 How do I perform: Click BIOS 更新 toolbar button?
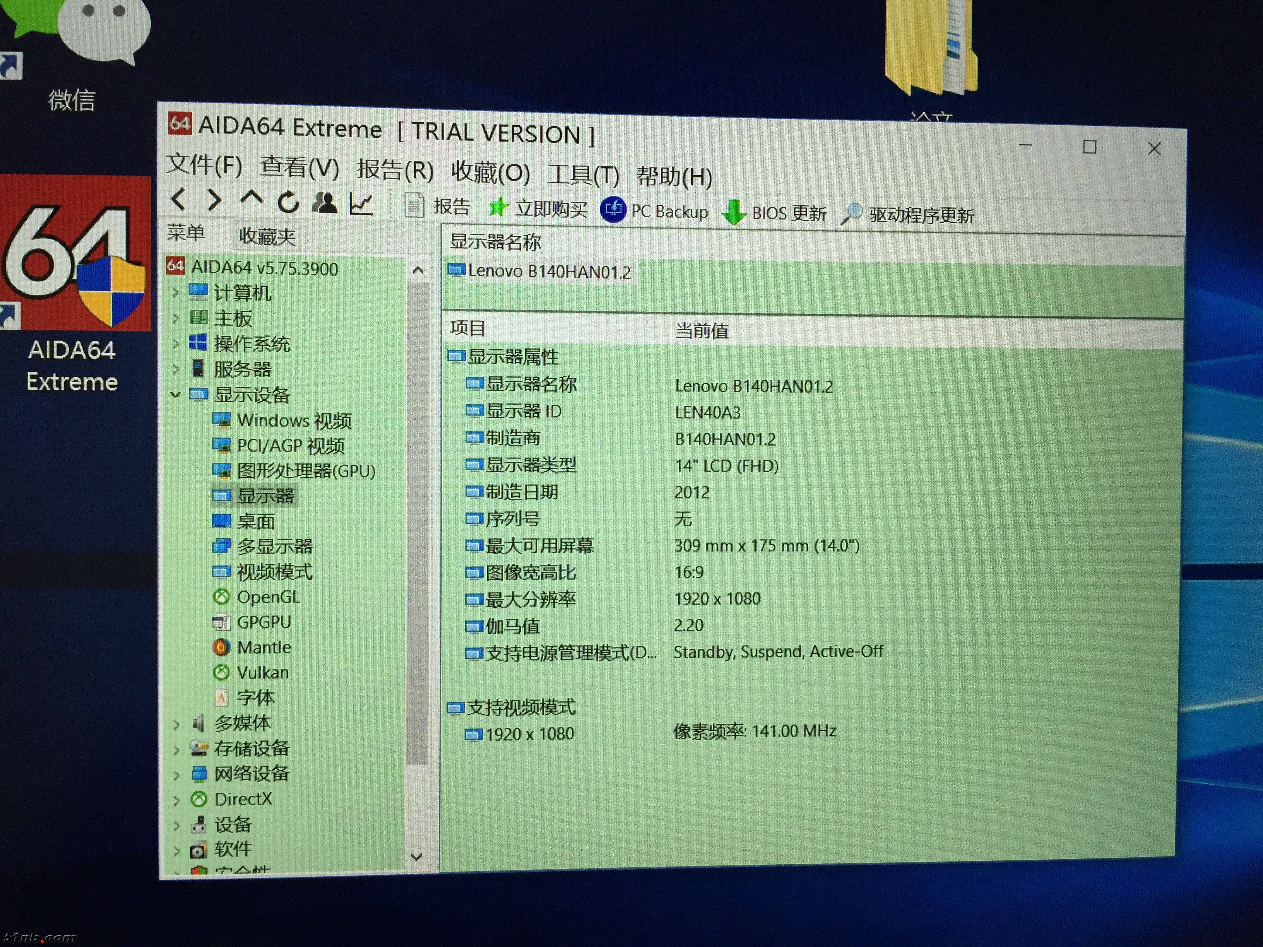coord(774,213)
